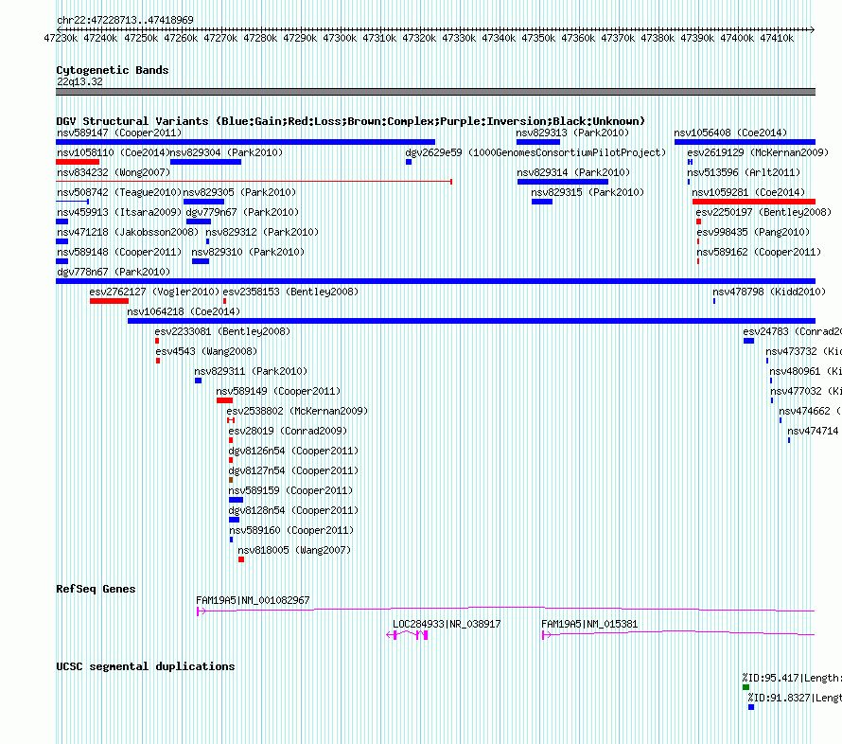This screenshot has height=744, width=842.
Task: Select nsv471218 (Jakobsson2008) label
Action: pyautogui.click(x=128, y=232)
